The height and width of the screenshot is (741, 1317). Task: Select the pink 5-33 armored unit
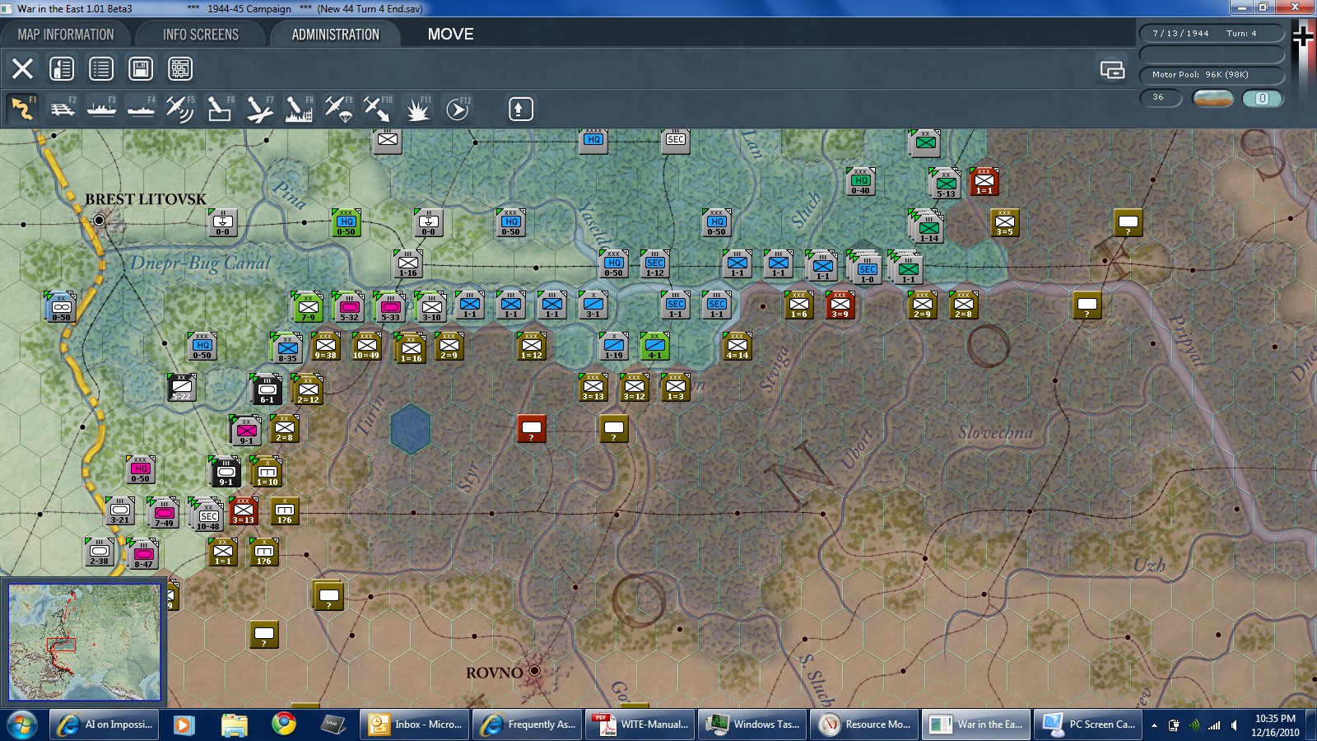(x=389, y=306)
